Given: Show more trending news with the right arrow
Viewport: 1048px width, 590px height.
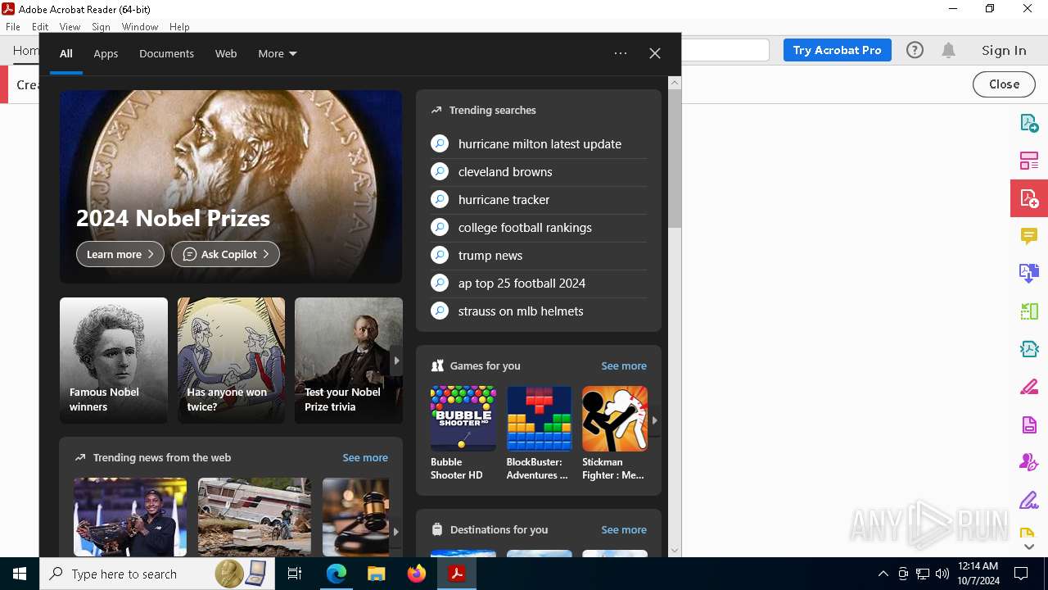Looking at the screenshot, I should (x=396, y=531).
